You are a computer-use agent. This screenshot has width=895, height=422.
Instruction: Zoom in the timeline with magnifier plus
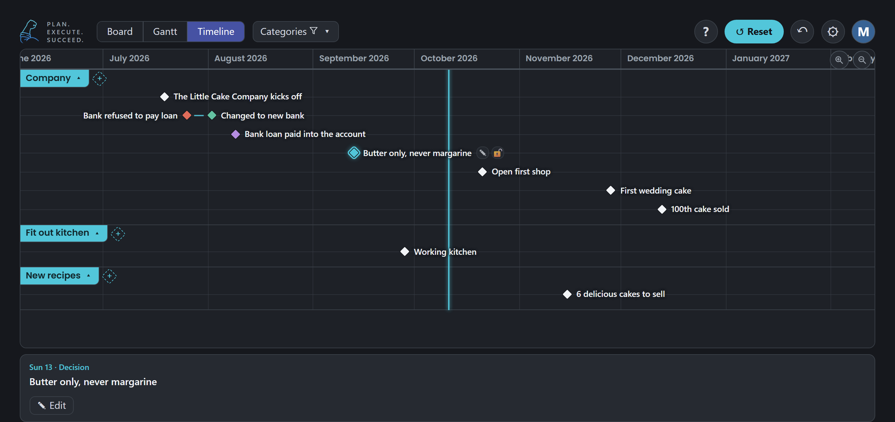tap(839, 60)
